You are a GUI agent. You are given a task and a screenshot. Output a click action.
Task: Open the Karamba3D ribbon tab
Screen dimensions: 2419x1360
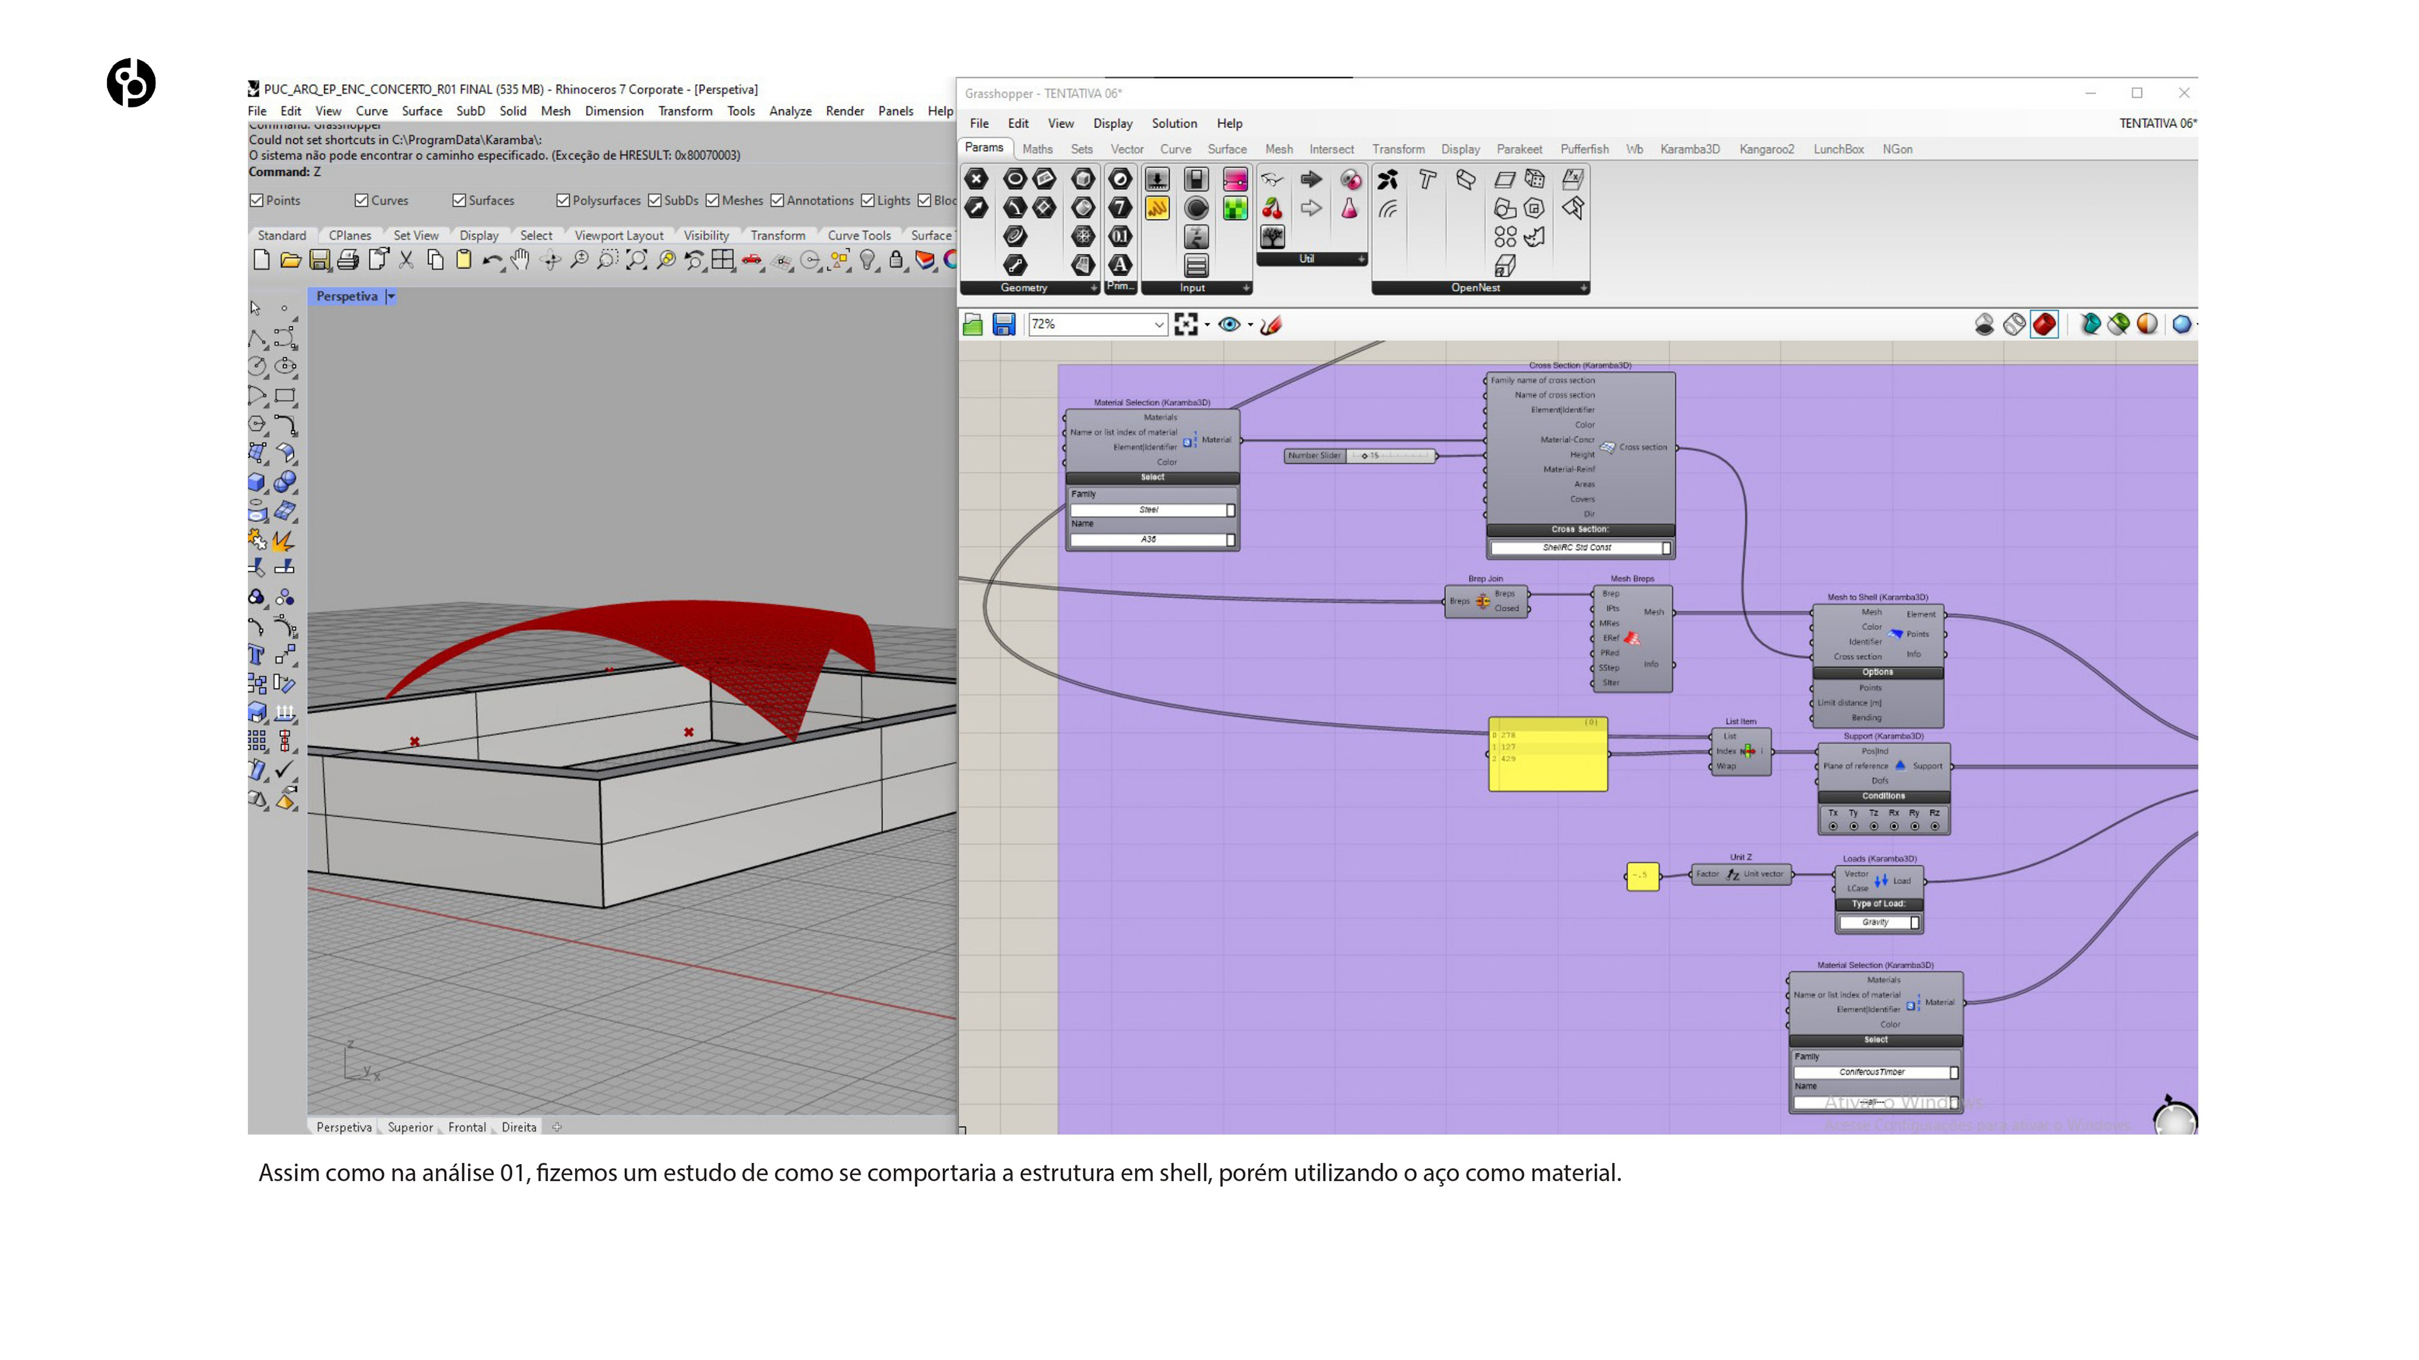(1690, 149)
